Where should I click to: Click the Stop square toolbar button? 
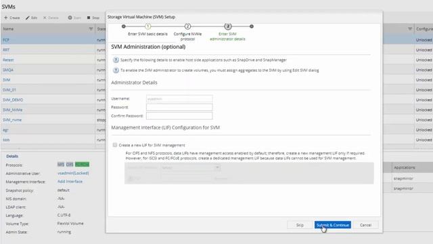(93, 18)
